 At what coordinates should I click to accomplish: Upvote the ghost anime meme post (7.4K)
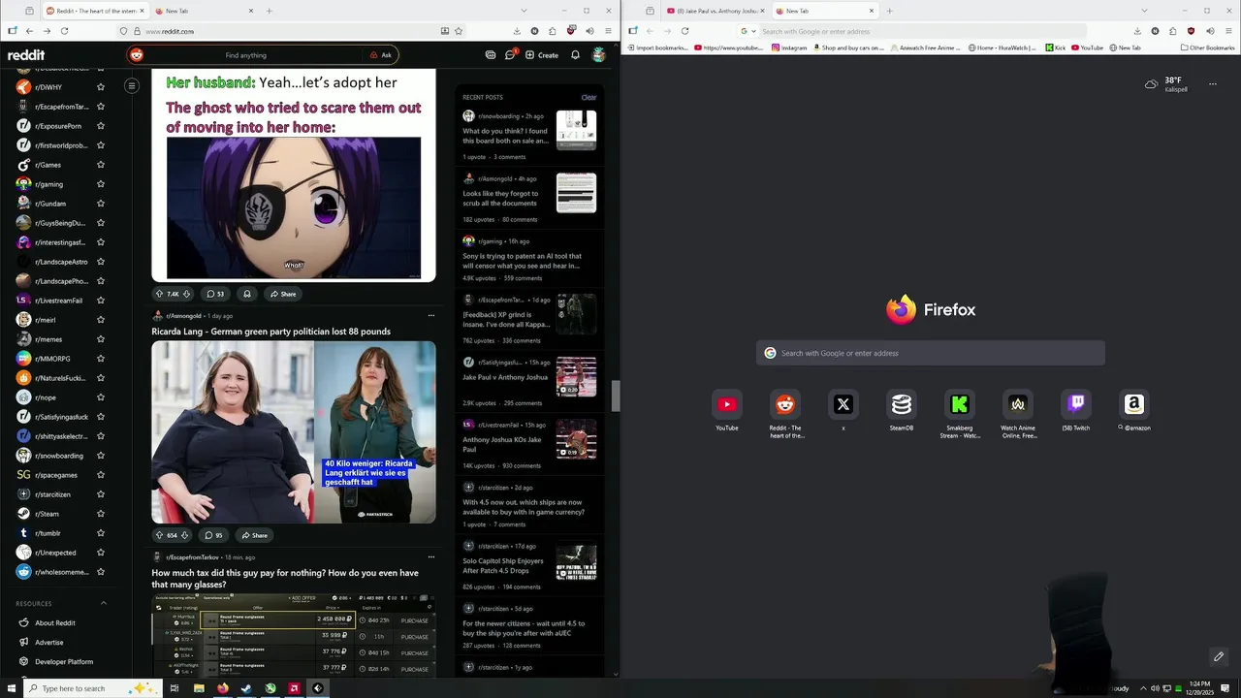point(159,294)
